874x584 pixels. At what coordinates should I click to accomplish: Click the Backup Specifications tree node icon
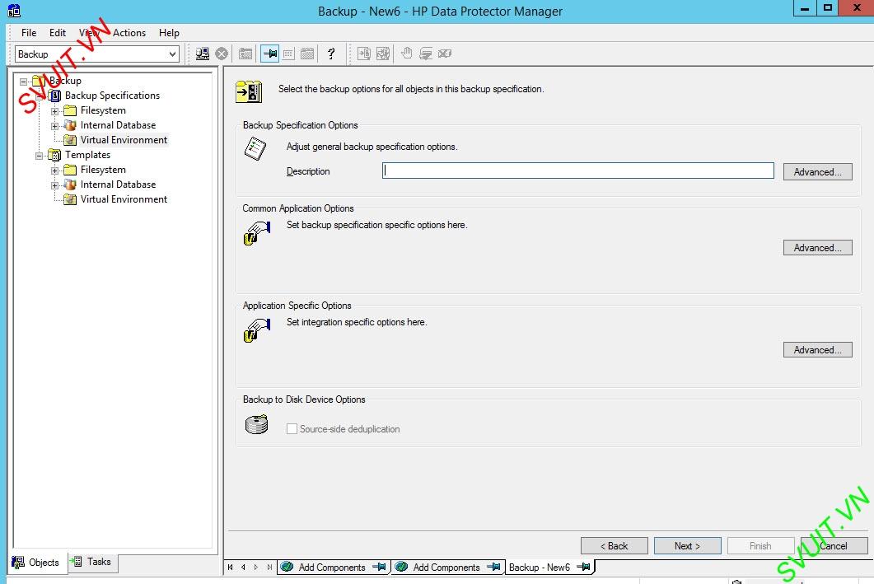[54, 96]
